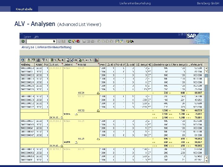This screenshot has height=167, width=223.
Task: Click the Customize Local Layout icon
Action: click(x=132, y=41)
